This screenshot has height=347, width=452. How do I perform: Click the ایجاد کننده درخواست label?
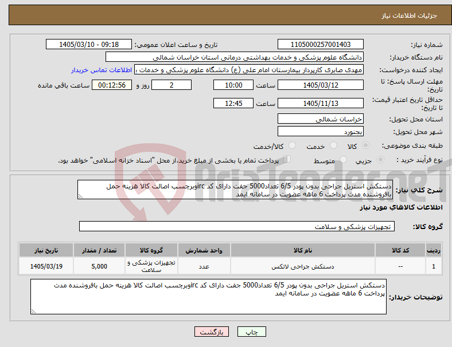tap(411, 70)
